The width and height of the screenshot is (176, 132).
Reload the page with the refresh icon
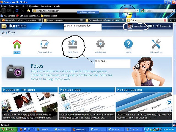[x=17, y=11]
